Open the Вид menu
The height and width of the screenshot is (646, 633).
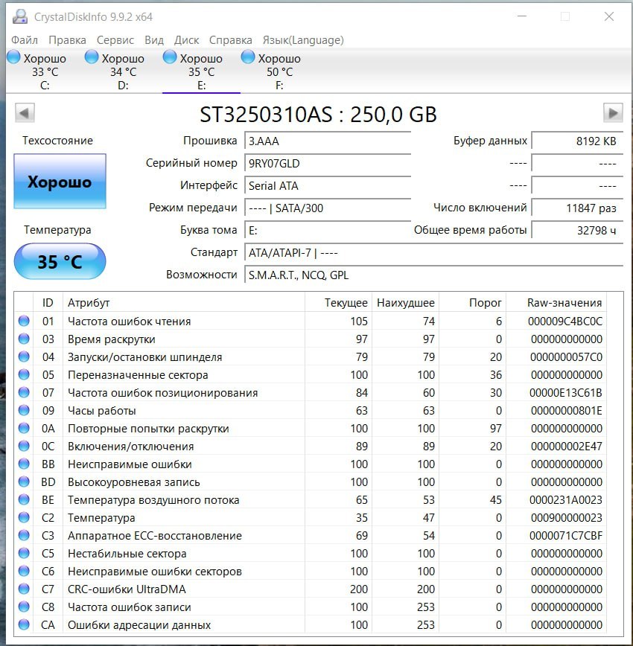point(154,40)
